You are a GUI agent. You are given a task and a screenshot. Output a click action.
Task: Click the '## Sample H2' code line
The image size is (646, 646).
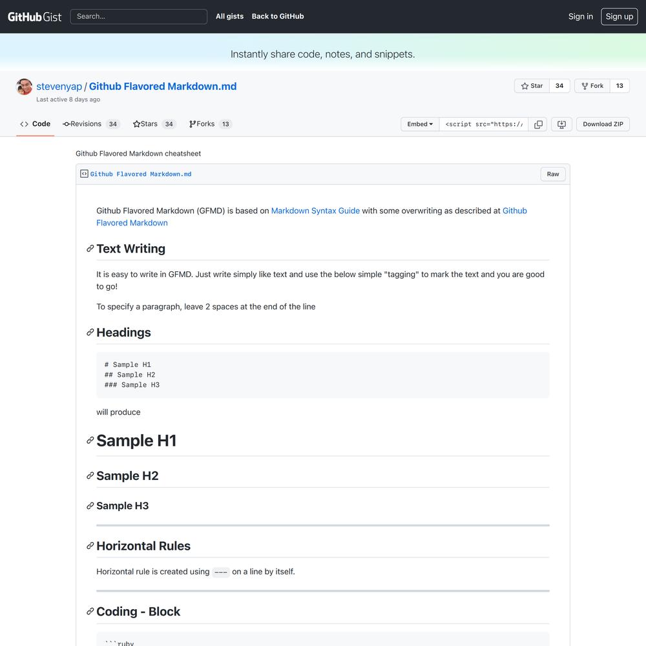coord(130,375)
